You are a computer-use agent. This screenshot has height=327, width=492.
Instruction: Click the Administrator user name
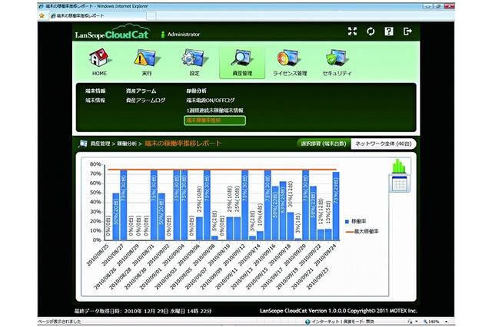184,35
